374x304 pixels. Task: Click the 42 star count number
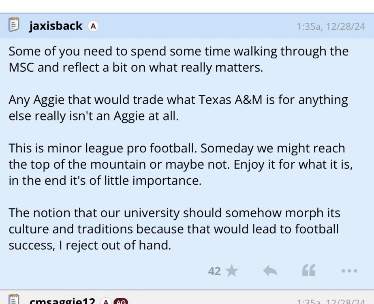[x=214, y=271]
